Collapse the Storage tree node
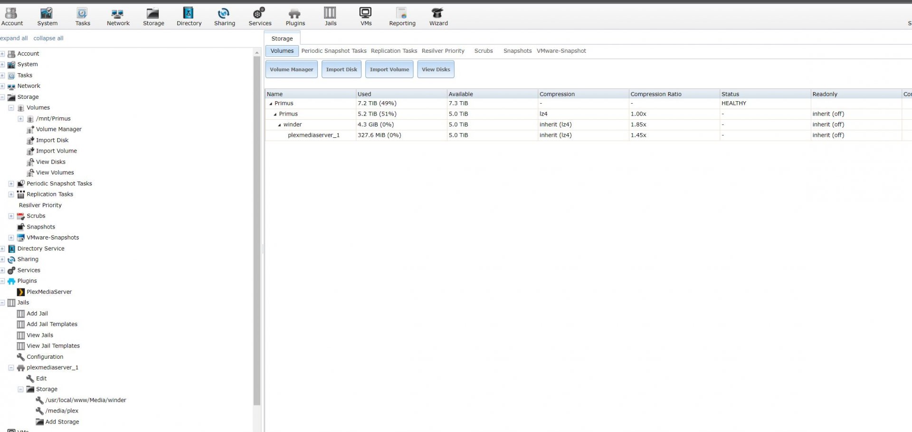912x432 pixels. click(x=2, y=97)
